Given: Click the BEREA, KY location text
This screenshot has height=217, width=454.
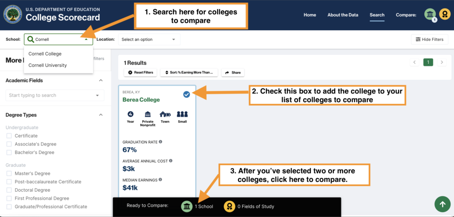Looking at the screenshot, I should pyautogui.click(x=131, y=92).
